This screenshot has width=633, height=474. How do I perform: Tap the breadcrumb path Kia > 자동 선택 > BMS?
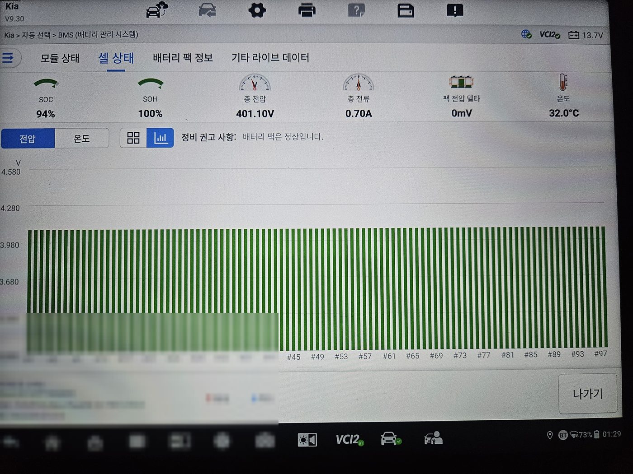[x=71, y=35]
